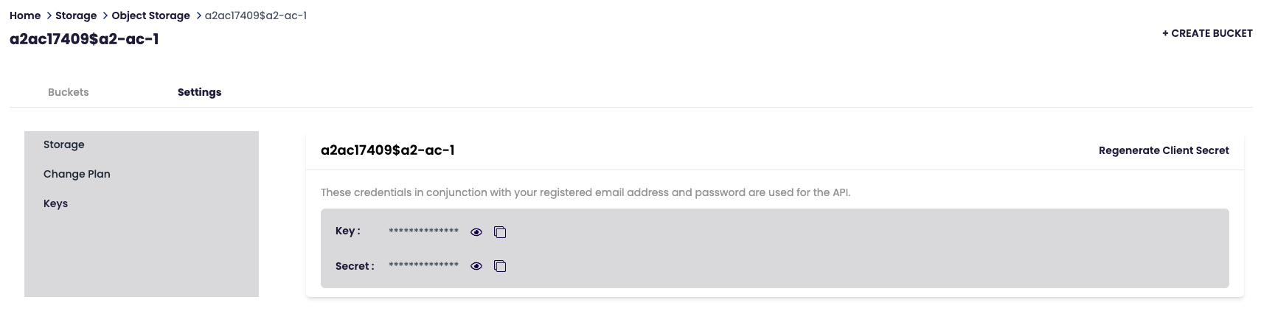Click the a2ac17409$a2-ac-1 breadcrumb entry
Image resolution: width=1261 pixels, height=311 pixels.
(255, 15)
